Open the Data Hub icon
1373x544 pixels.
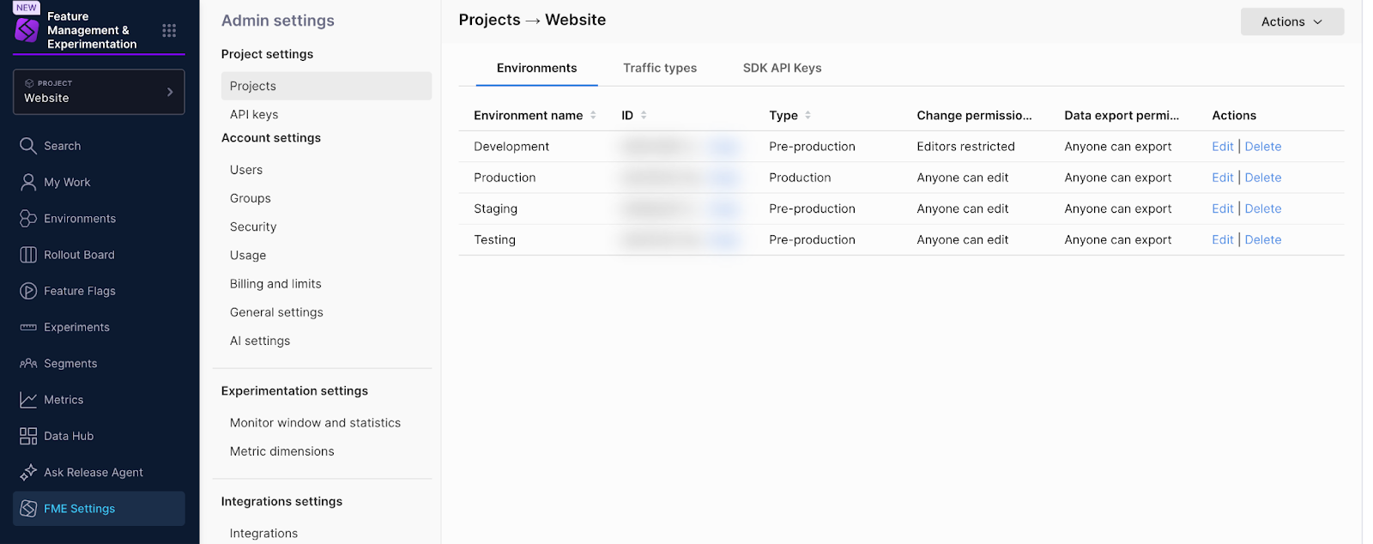28,436
